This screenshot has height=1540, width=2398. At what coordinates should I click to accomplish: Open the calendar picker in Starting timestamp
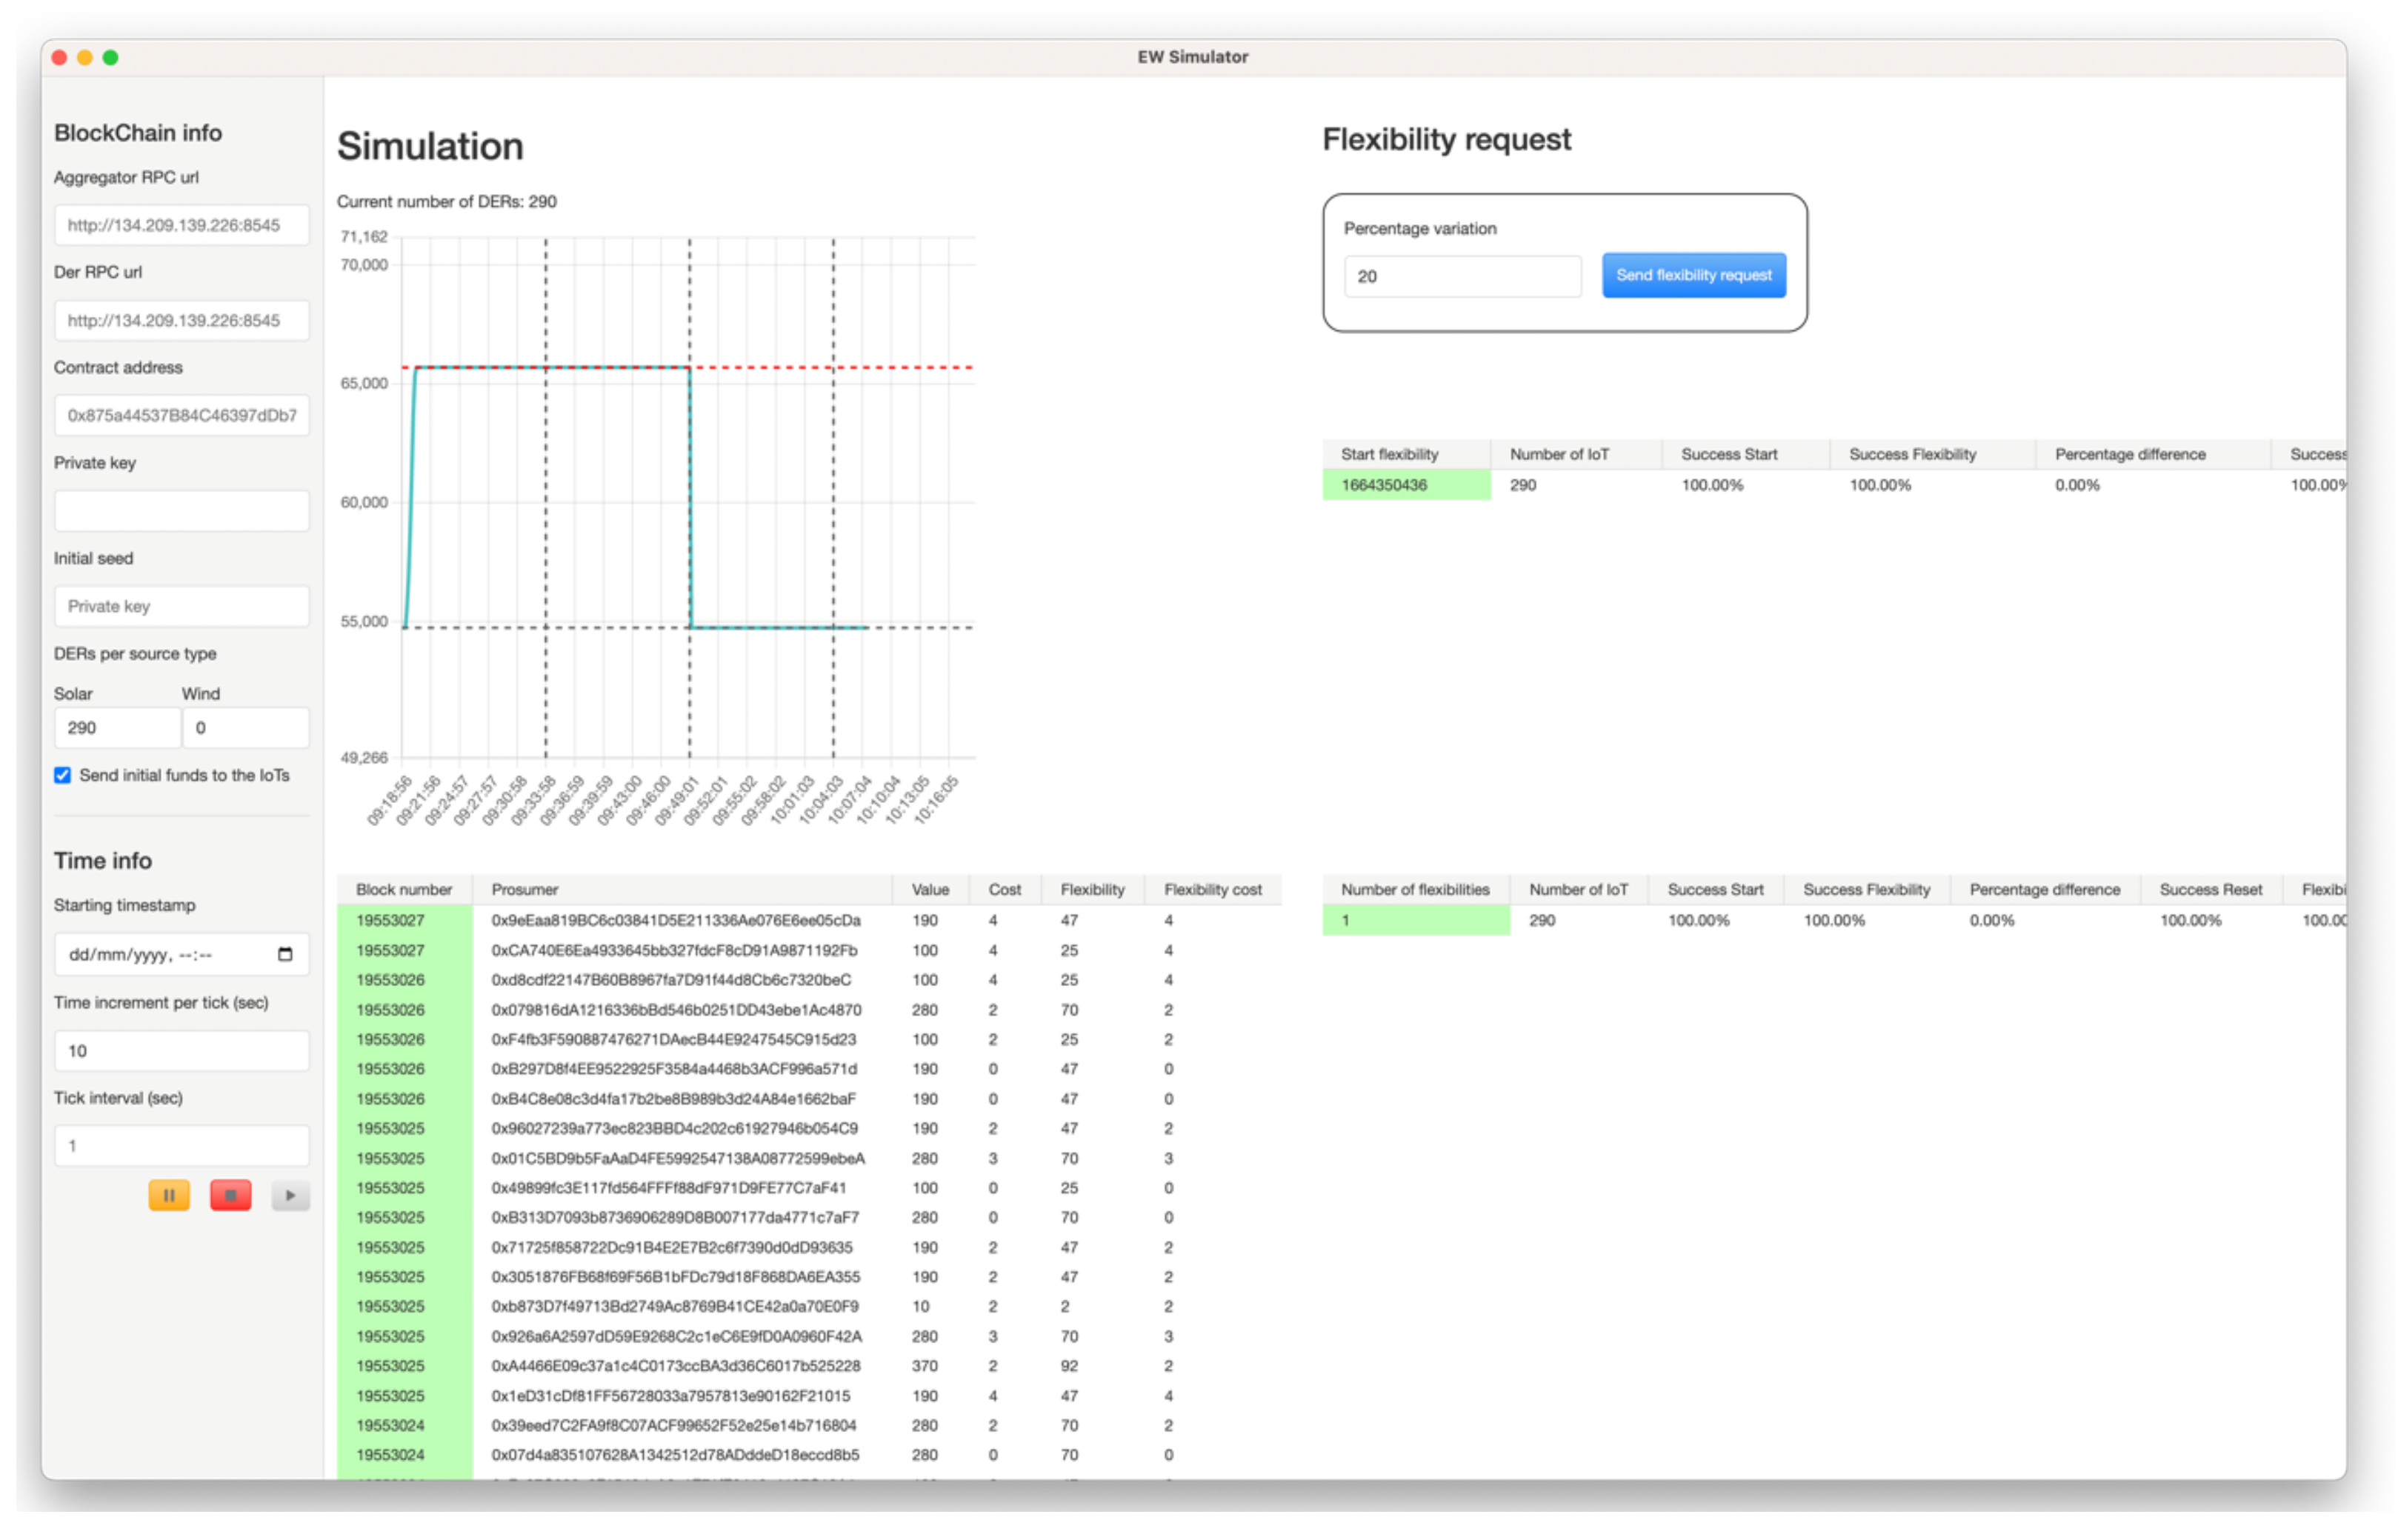coord(285,954)
